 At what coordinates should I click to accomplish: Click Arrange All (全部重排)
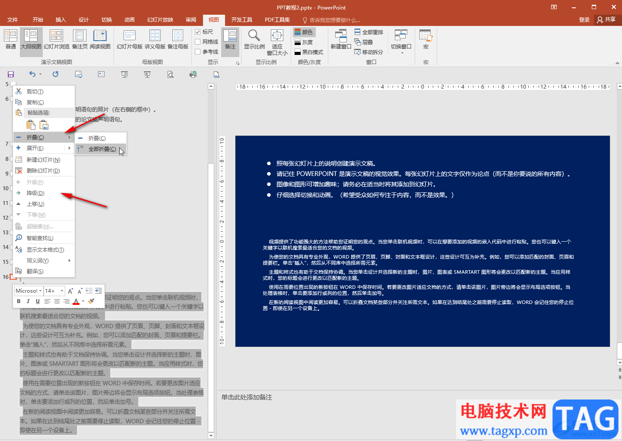click(x=369, y=32)
